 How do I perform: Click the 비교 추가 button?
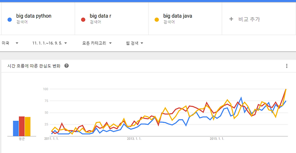coord(245,19)
